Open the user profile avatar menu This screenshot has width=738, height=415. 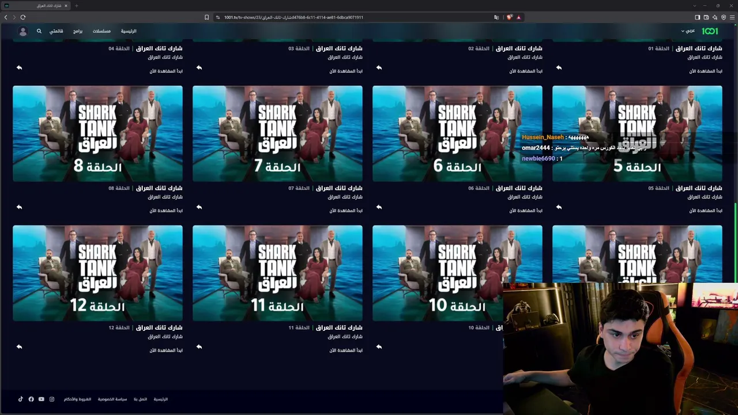pos(23,31)
